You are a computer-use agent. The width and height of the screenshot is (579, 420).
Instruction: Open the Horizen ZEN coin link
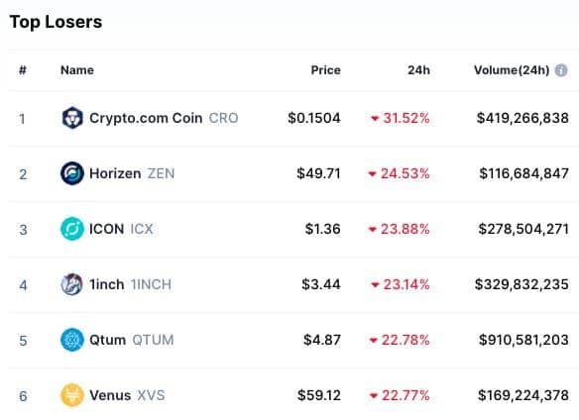point(132,173)
